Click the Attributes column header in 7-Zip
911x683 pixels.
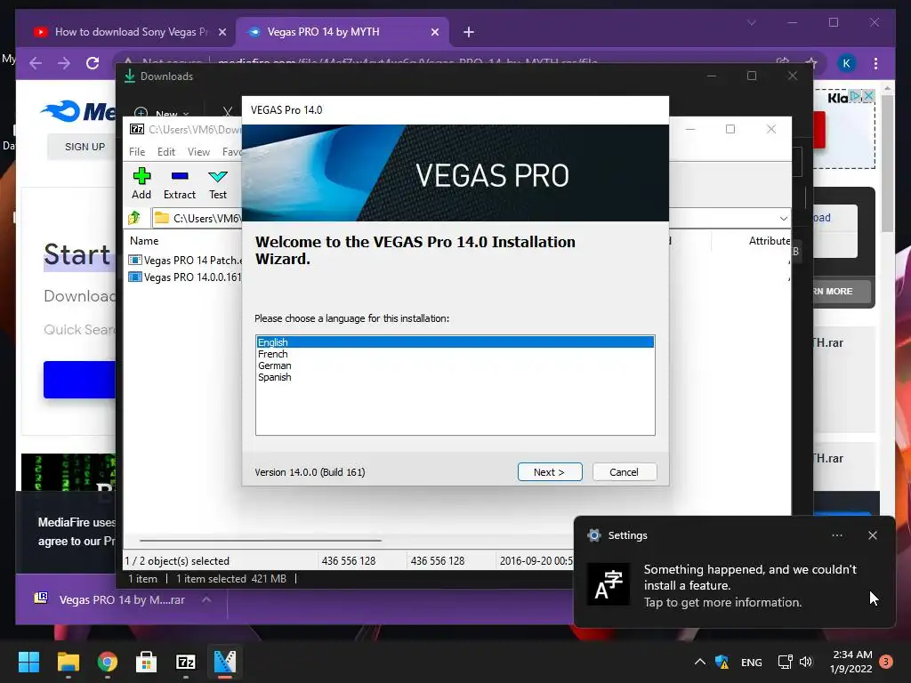769,240
